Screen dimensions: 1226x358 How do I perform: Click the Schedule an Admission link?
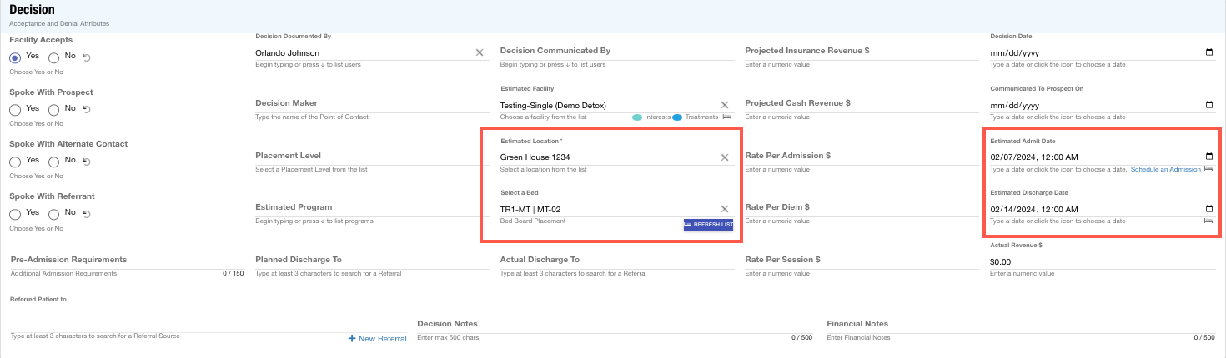point(1165,169)
